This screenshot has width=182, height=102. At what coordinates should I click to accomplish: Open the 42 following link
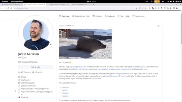coord(37,72)
